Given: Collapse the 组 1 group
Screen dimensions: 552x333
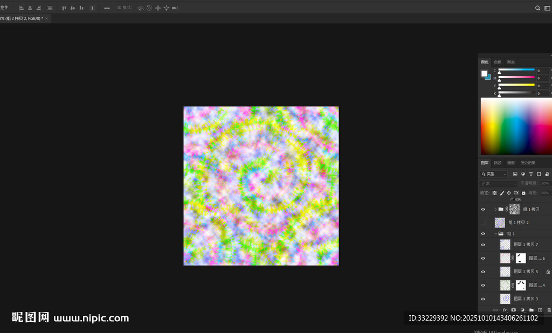Looking at the screenshot, I should click(496, 234).
